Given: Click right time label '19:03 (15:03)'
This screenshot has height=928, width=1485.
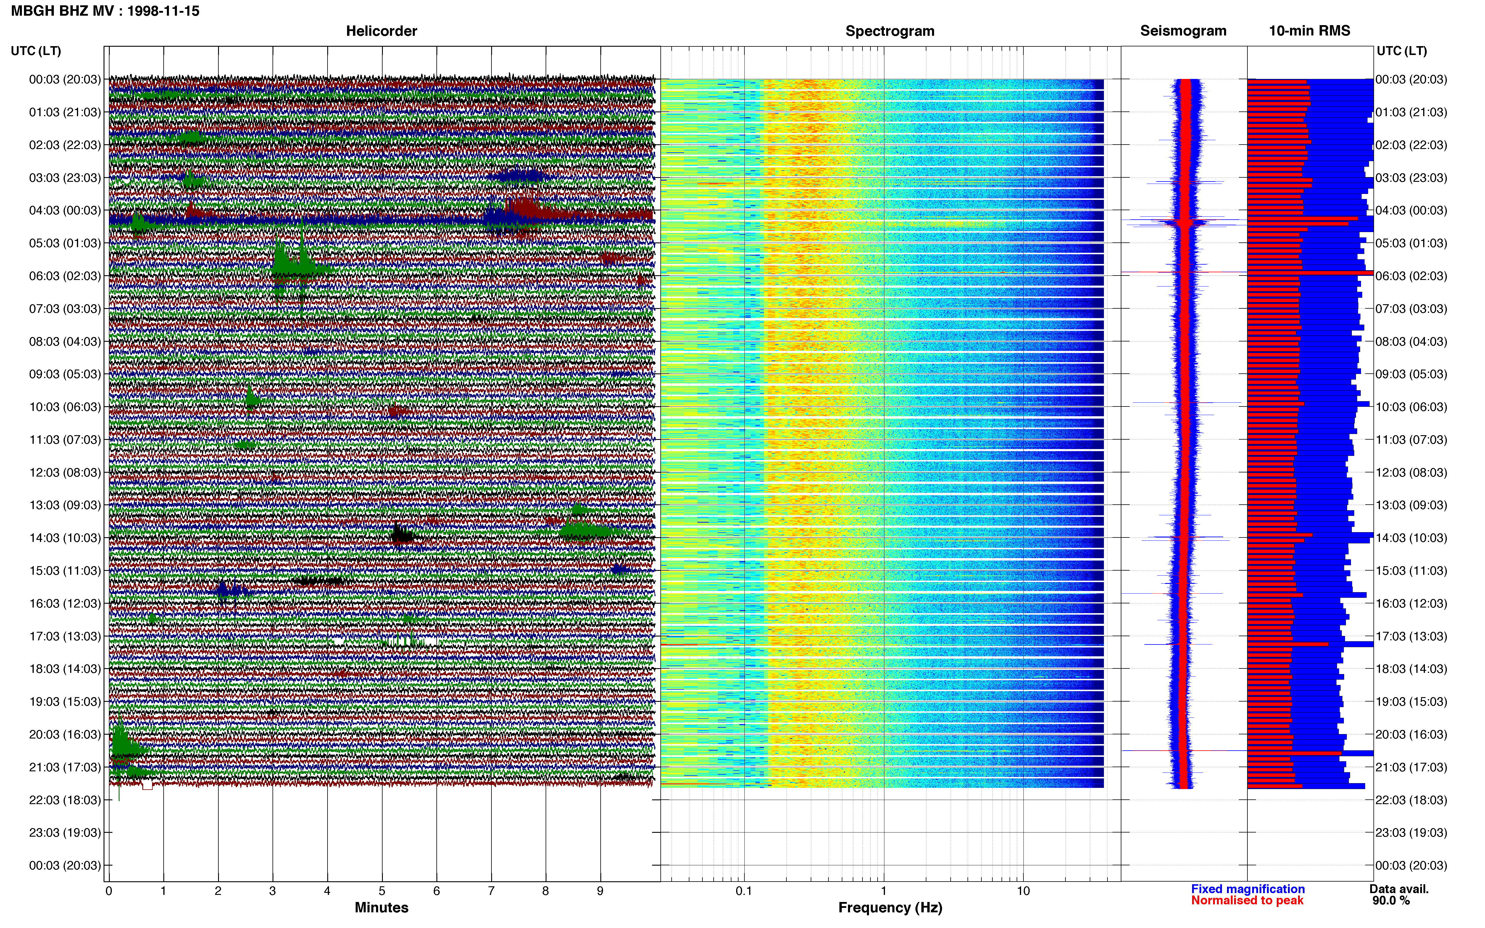Looking at the screenshot, I should click(x=1411, y=702).
